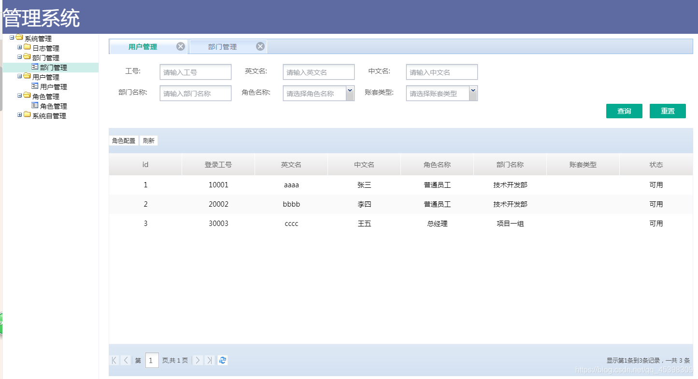Click the 角色名称 column header
The height and width of the screenshot is (379, 698).
[x=437, y=165]
